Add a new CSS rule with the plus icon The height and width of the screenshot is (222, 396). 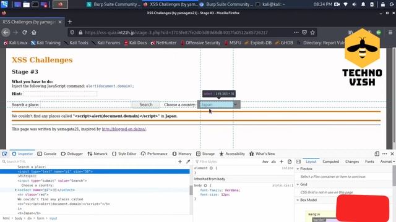tap(282, 162)
